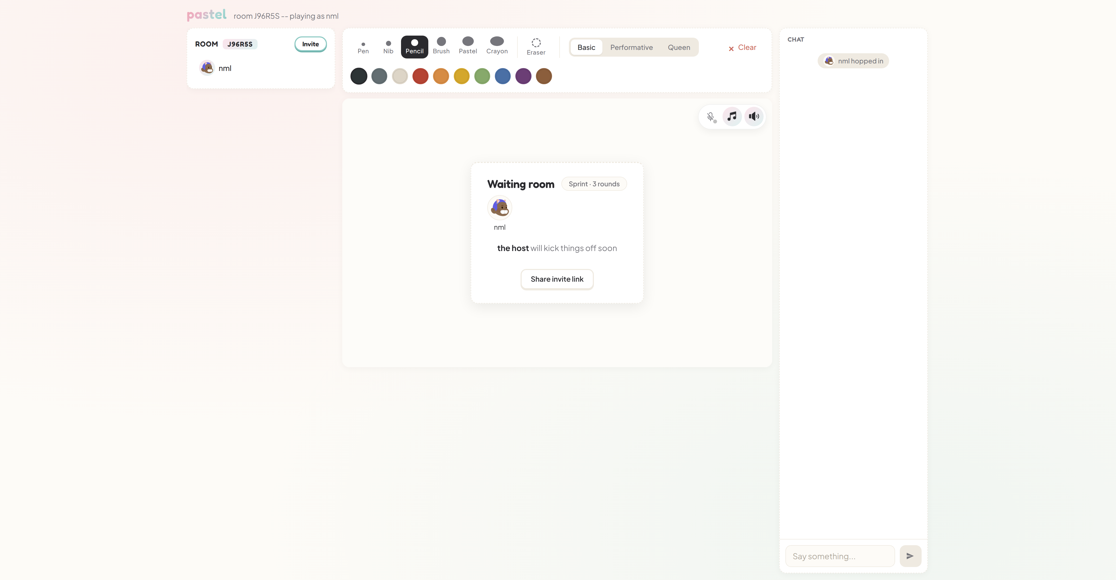Click the pastel logo
1116x580 pixels.
coord(207,15)
